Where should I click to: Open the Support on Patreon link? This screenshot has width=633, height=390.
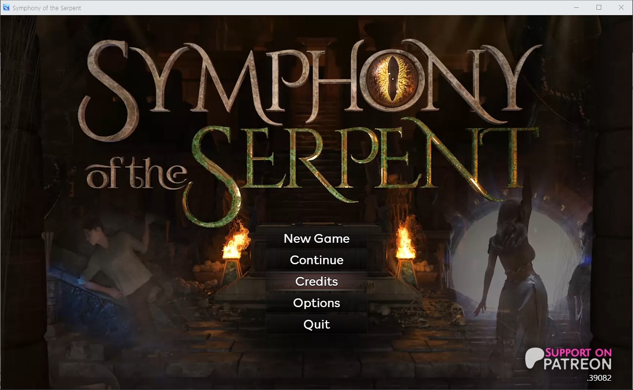(568, 359)
